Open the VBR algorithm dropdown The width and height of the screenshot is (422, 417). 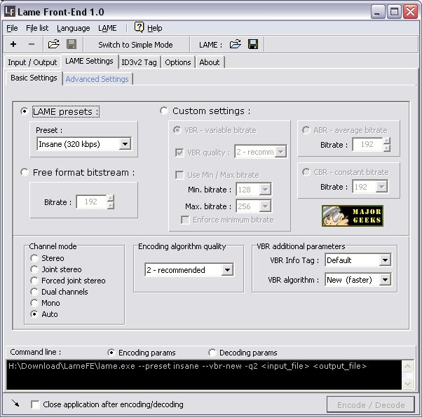tap(358, 280)
